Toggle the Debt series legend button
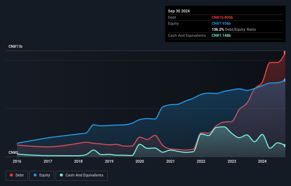This screenshot has width=291, height=186. click(17, 175)
